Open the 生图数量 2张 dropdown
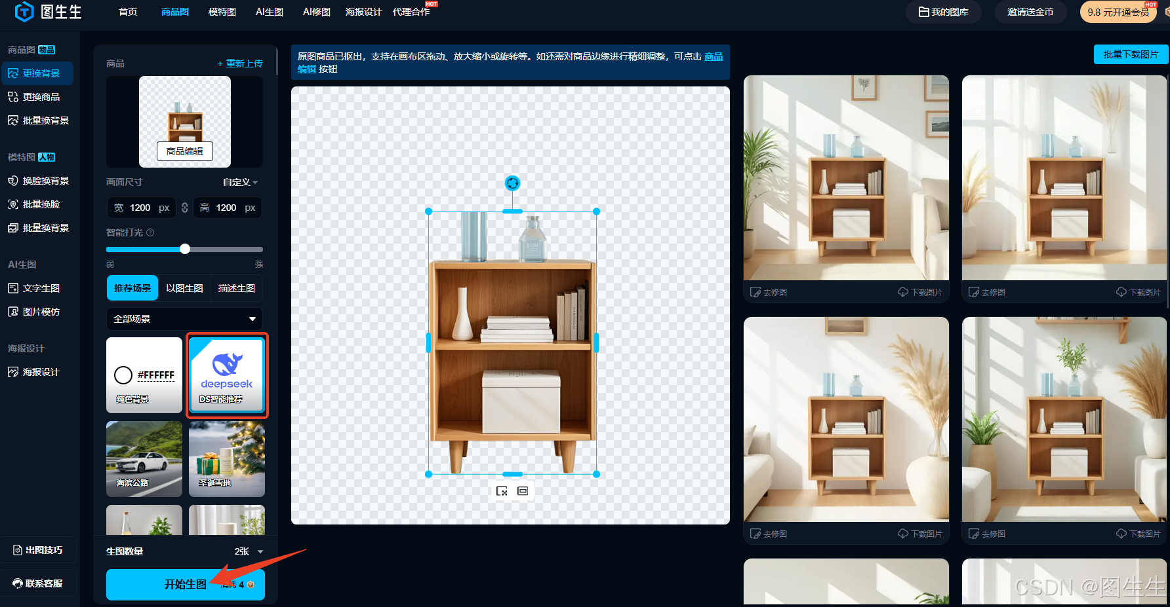This screenshot has height=607, width=1170. click(x=249, y=551)
